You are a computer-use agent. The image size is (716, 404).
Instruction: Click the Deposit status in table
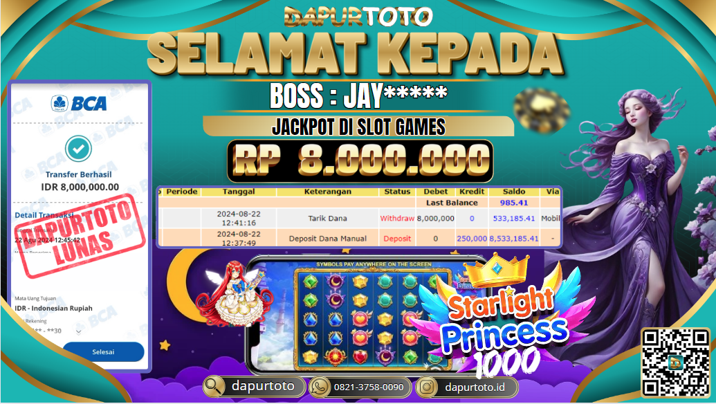click(x=397, y=238)
